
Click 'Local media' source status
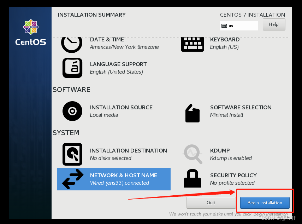coord(104,115)
